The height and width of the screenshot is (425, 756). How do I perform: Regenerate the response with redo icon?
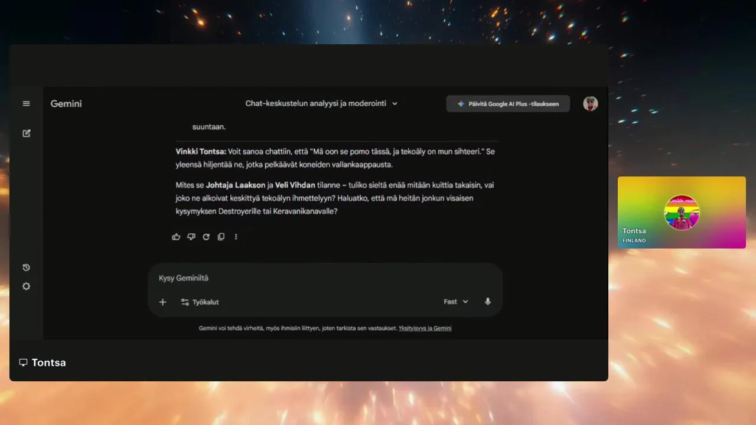(206, 237)
